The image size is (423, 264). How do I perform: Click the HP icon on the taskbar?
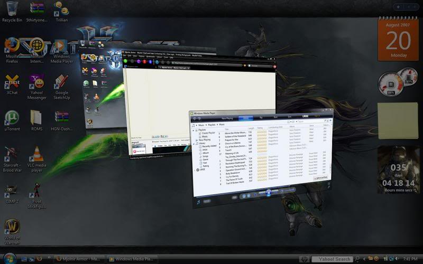point(304,259)
